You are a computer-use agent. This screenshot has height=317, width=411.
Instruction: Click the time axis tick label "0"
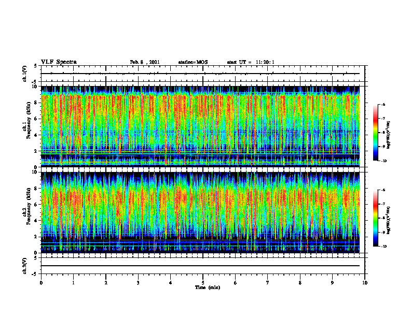(x=41, y=283)
